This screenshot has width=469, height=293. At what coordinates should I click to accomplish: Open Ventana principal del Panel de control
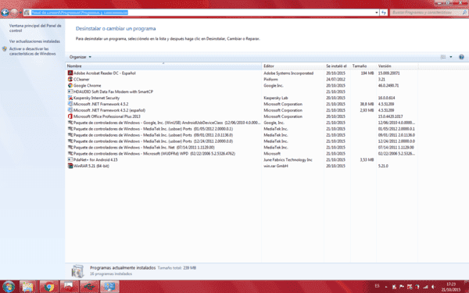(x=35, y=28)
